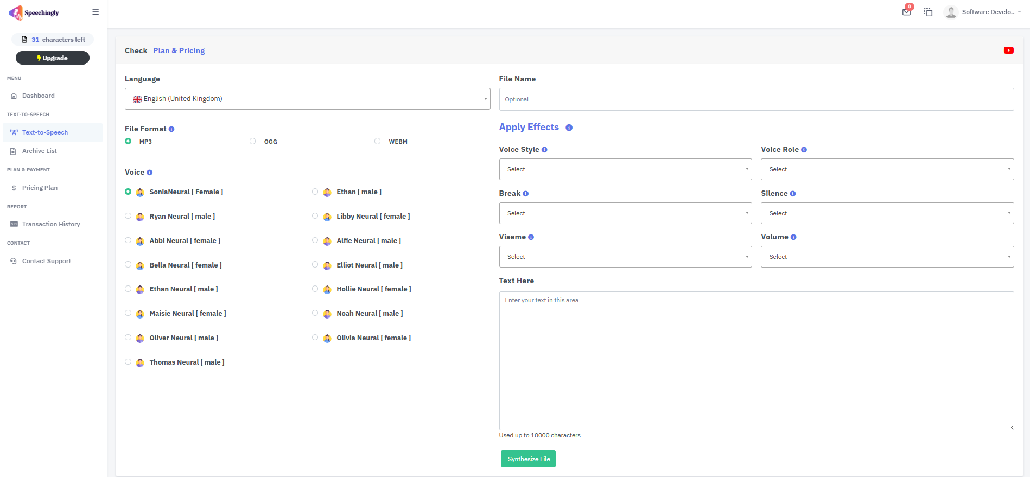Click into the Text Here textarea

click(x=756, y=361)
